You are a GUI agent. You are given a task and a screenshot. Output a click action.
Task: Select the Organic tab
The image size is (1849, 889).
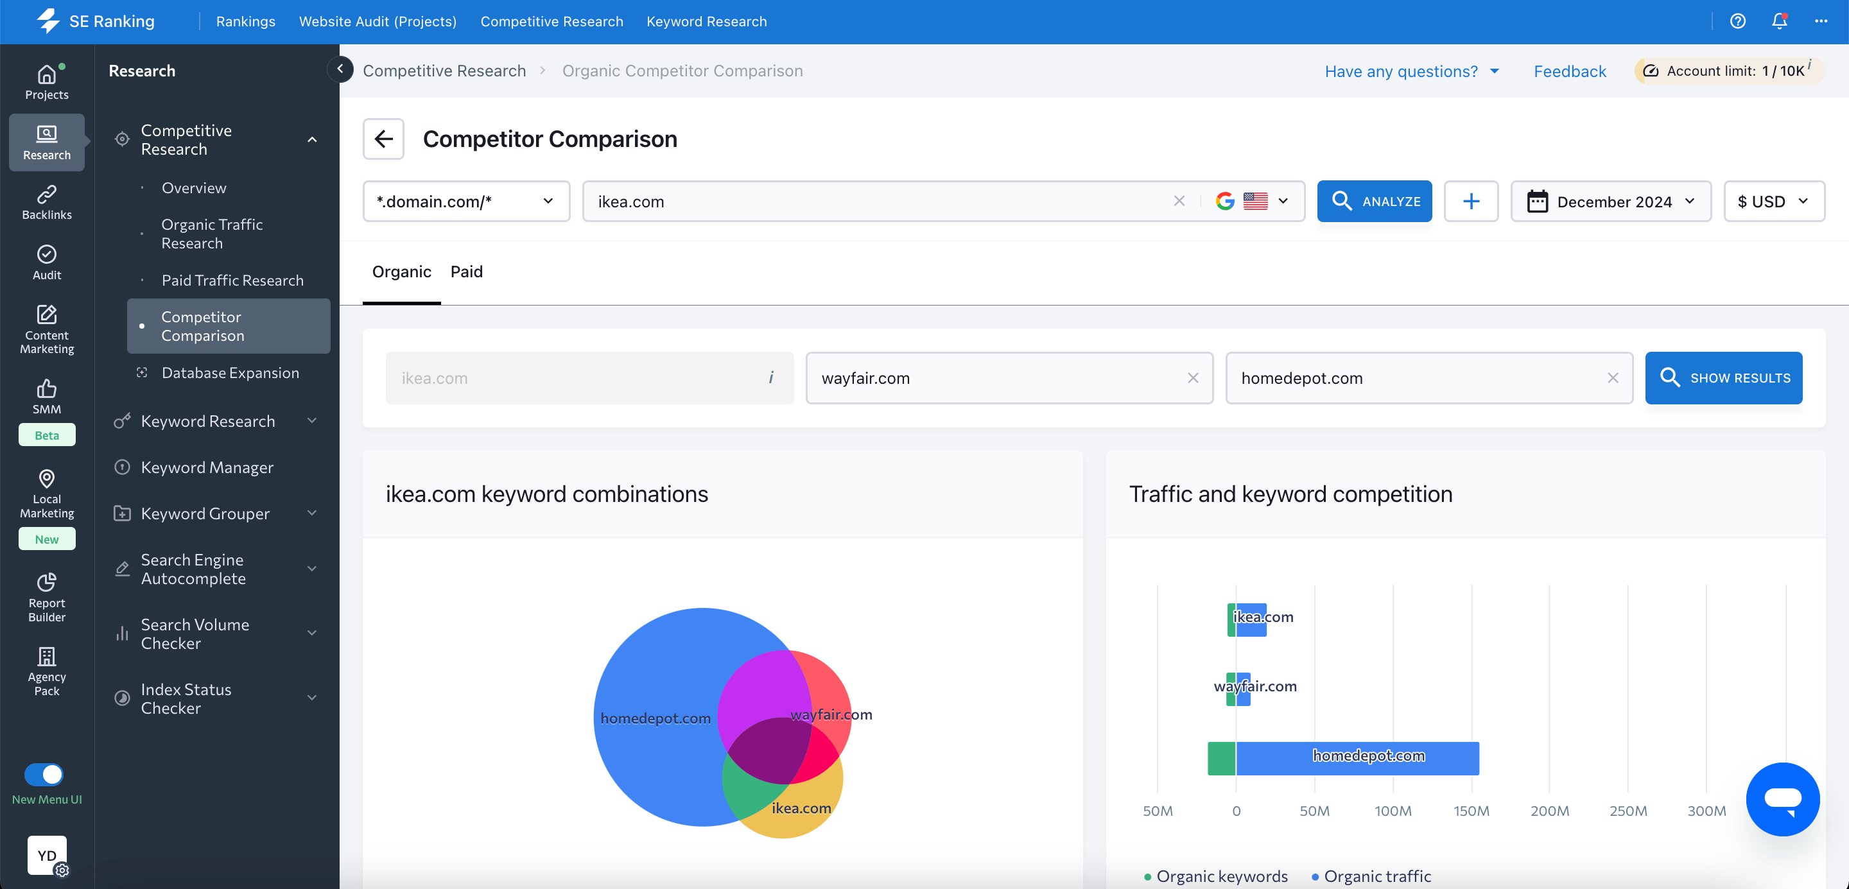pyautogui.click(x=402, y=271)
